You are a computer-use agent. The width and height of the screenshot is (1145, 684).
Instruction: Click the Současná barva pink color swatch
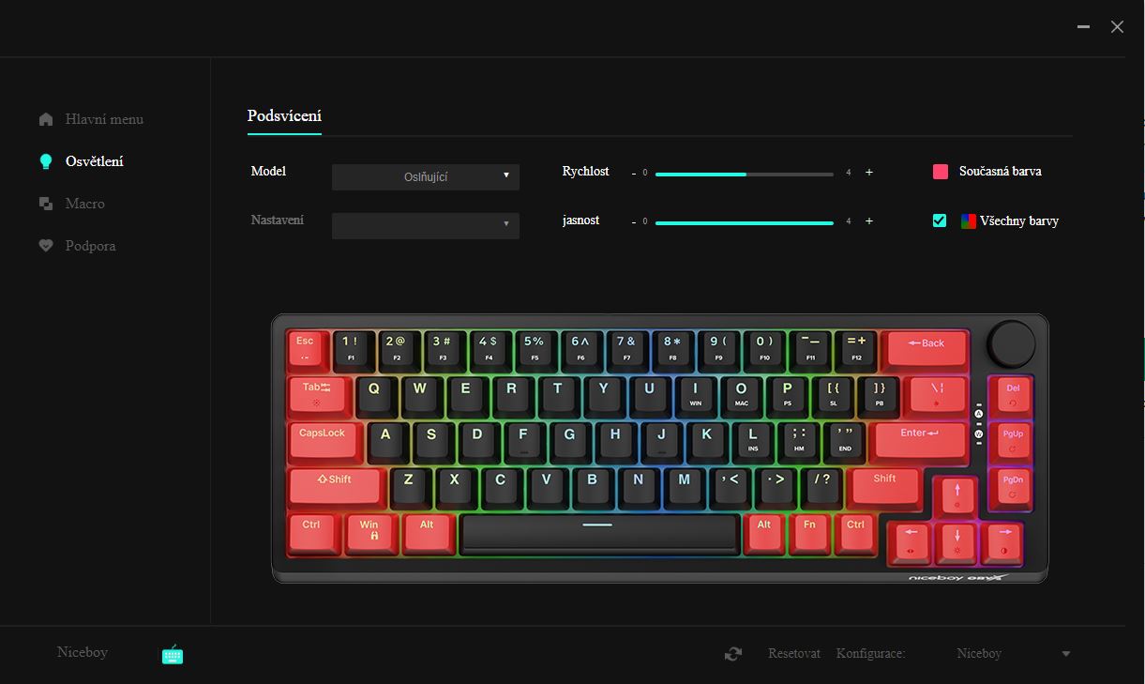[x=941, y=172]
